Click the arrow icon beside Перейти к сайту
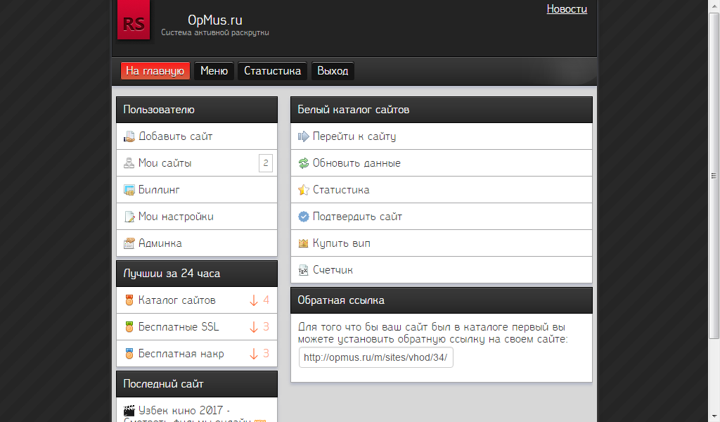Screen dimensions: 720x422 [x=304, y=136]
